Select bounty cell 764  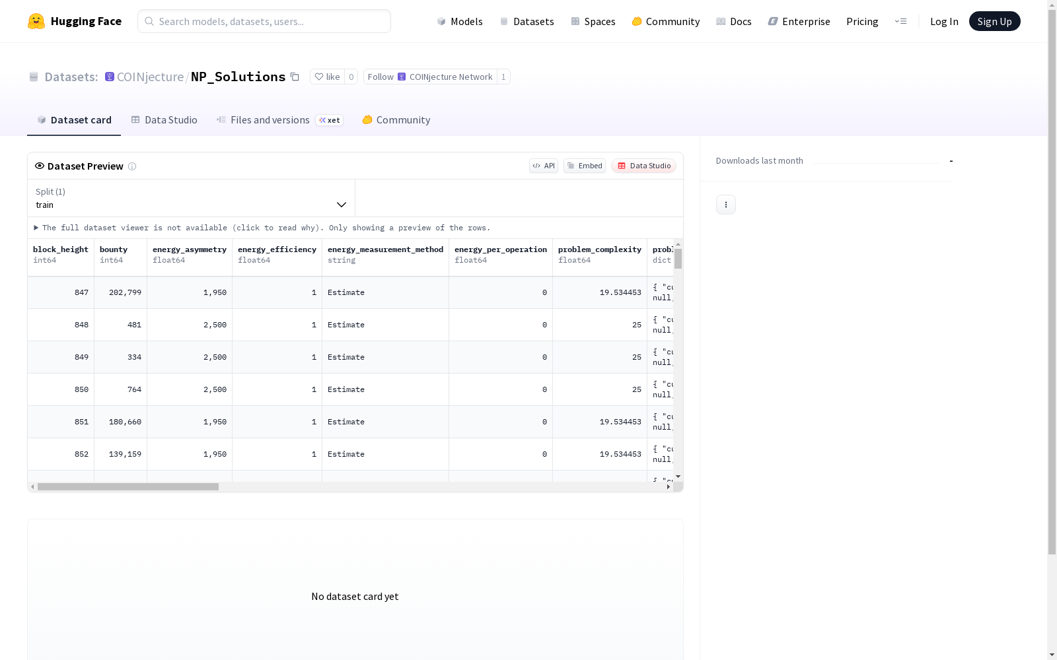point(121,389)
